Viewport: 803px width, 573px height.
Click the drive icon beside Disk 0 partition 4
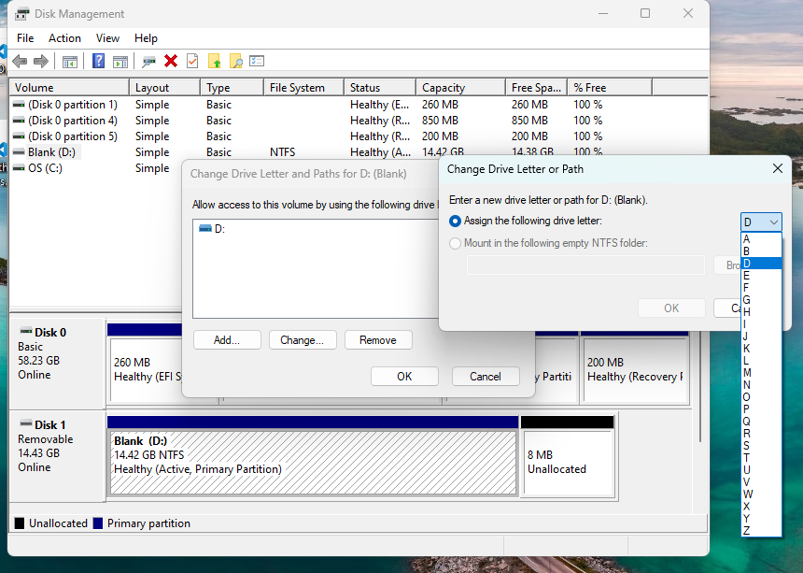point(19,120)
